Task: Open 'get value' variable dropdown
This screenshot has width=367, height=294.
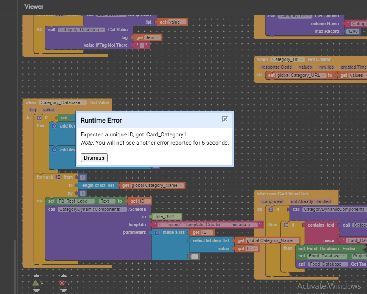Action: pyautogui.click(x=183, y=22)
